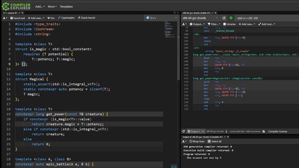Open font size dropdown in output pane

point(184,141)
